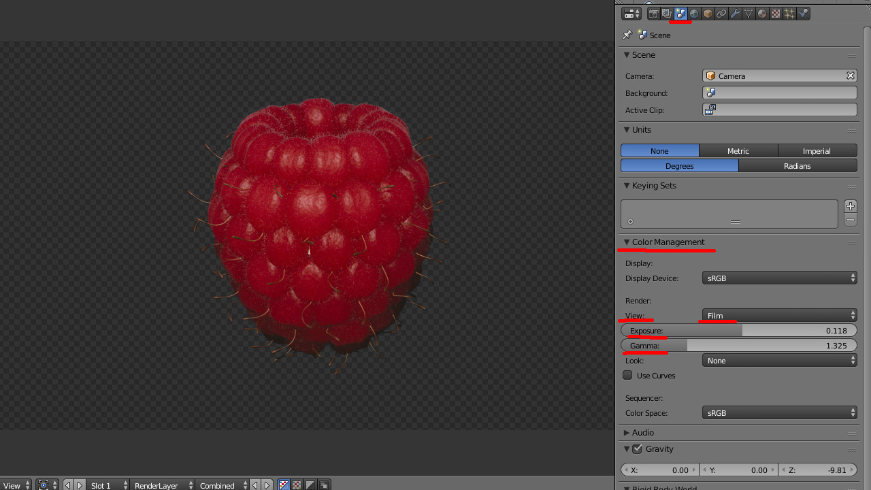Viewport: 871px width, 490px height.
Task: Open the Object Constraints tab (chain icon)
Action: [x=721, y=14]
